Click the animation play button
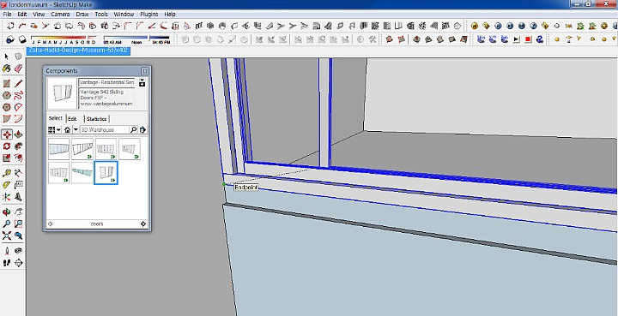This screenshot has width=618, height=316. coord(517,39)
